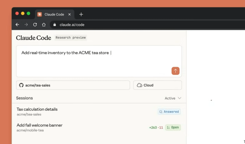The image size is (245, 144).
Task: Click the +263 -11 diff stats
Action: [x=156, y=127]
